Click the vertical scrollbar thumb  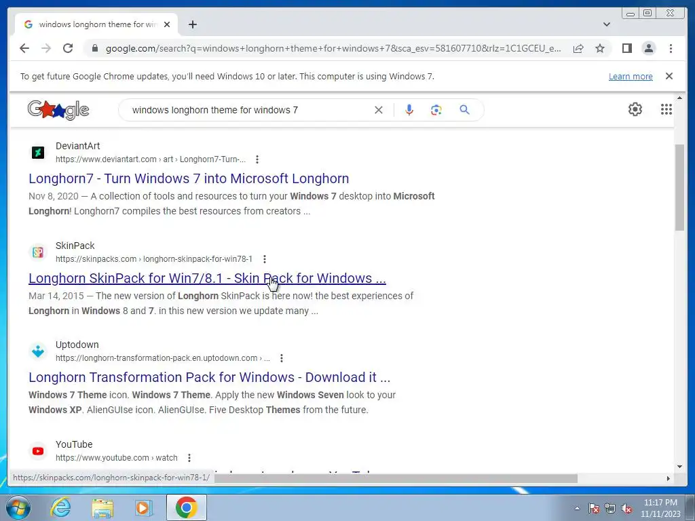[x=679, y=187]
